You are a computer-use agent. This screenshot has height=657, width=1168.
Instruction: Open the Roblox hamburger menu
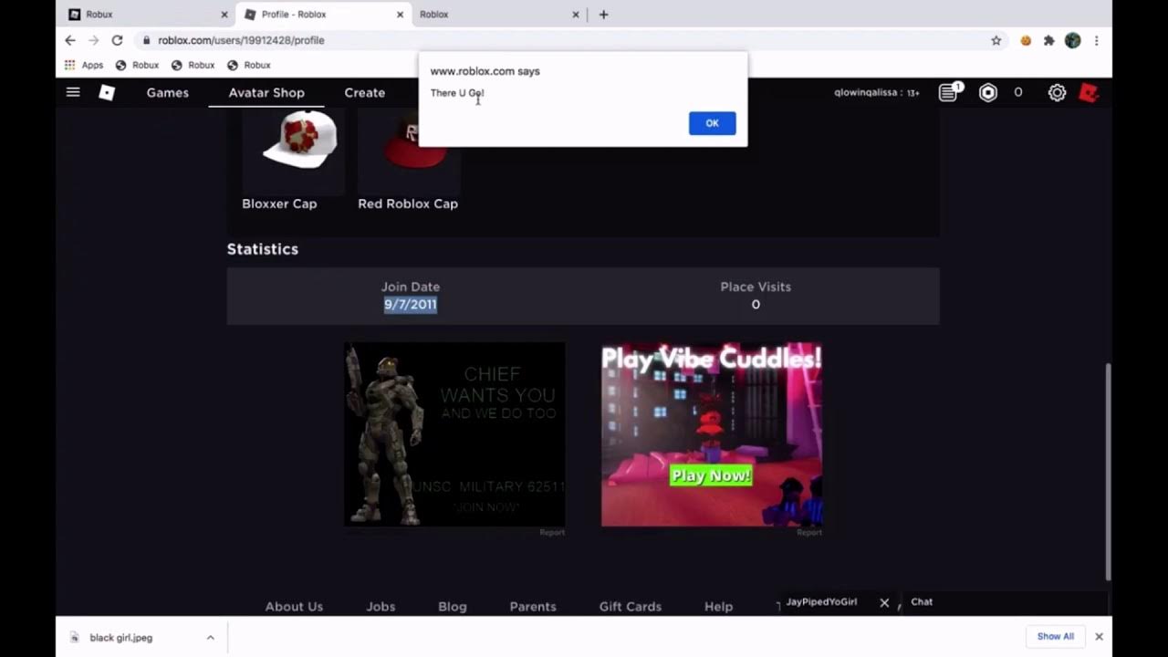(x=73, y=92)
